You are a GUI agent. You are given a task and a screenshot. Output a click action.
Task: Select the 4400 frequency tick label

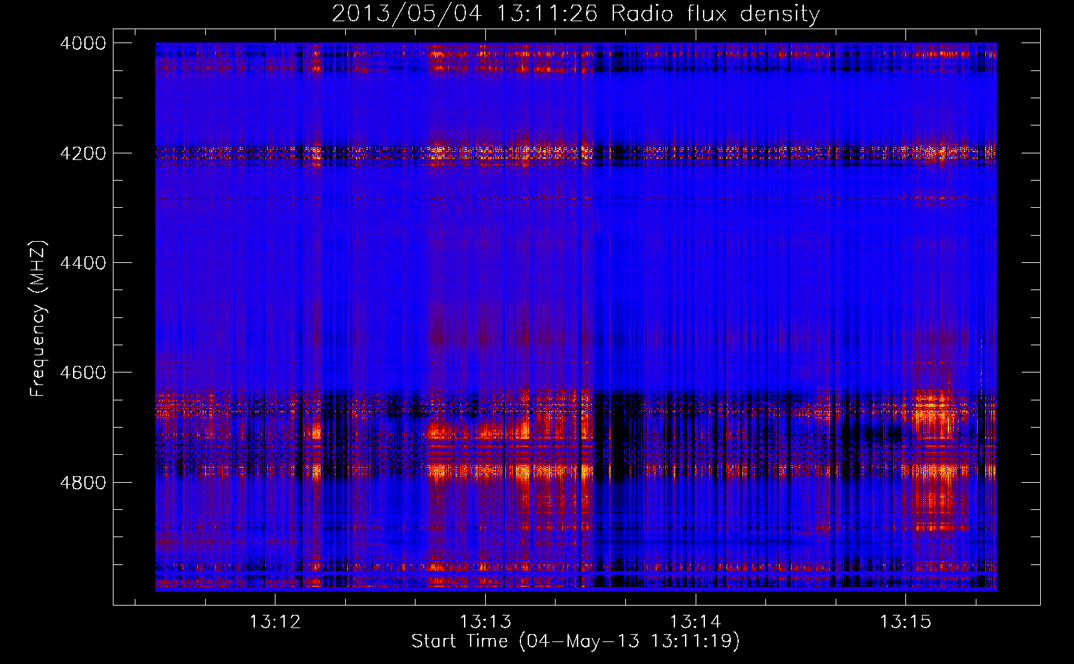tap(83, 263)
